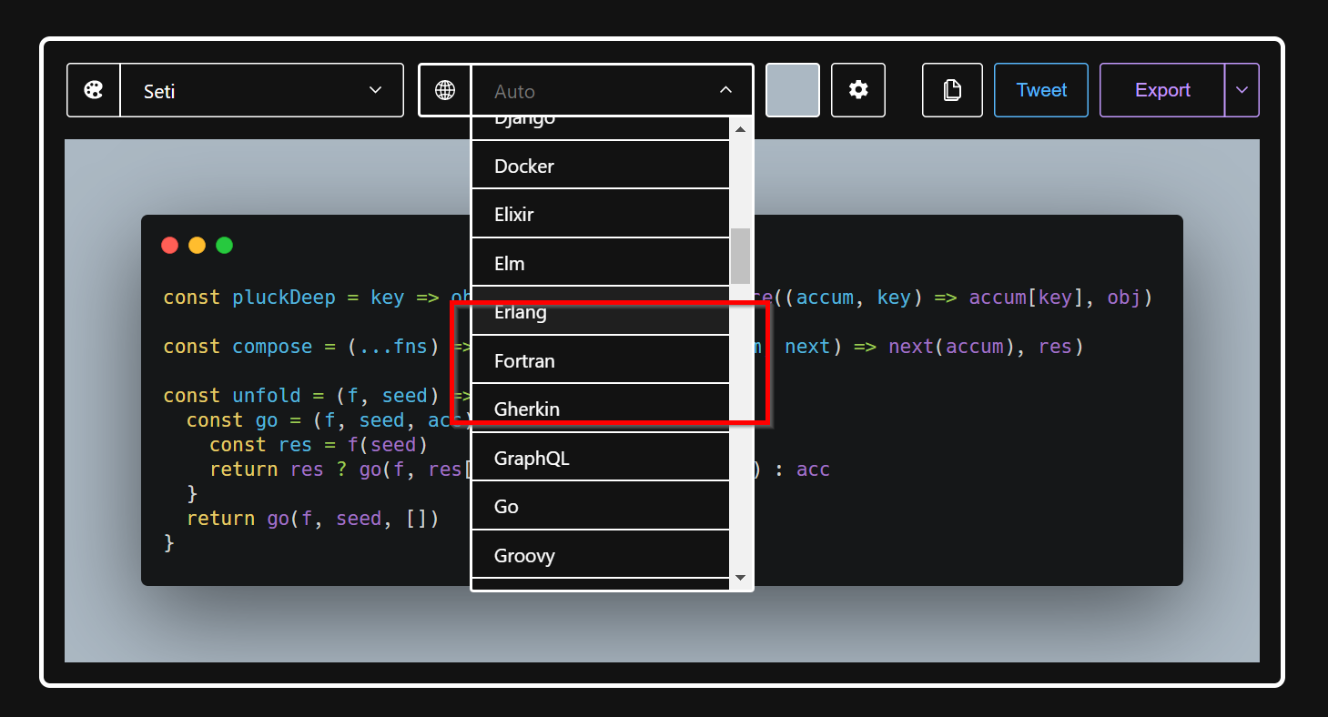Choose Elm language option
Viewport: 1328px width, 717px height.
pyautogui.click(x=601, y=263)
